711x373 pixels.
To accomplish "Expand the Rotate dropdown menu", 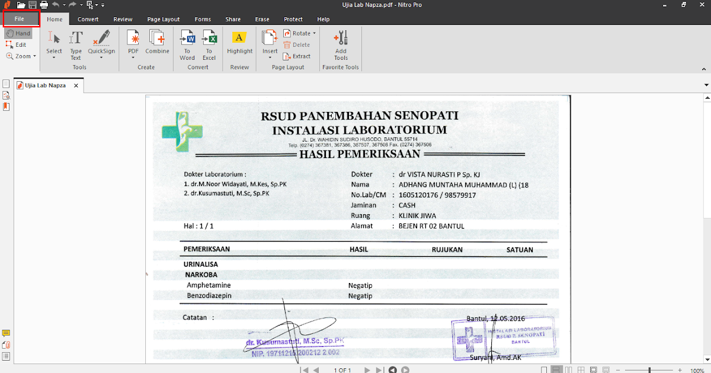I will [313, 33].
